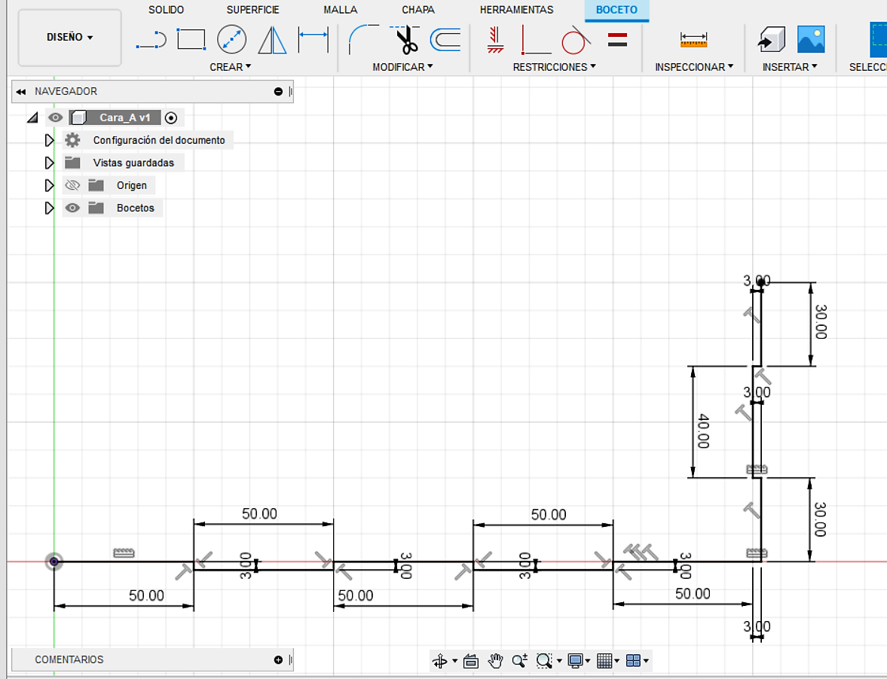Open the RESTRICCIONES dropdown menu
This screenshot has height=679, width=887.
tap(555, 67)
